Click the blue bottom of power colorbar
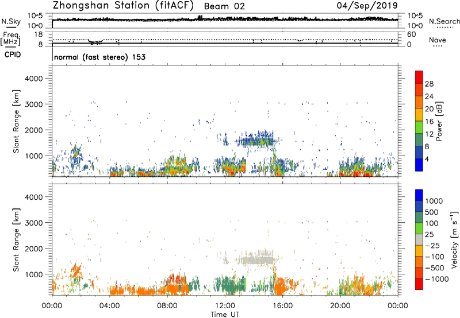Image resolution: width=460 pixels, height=318 pixels. tap(419, 165)
